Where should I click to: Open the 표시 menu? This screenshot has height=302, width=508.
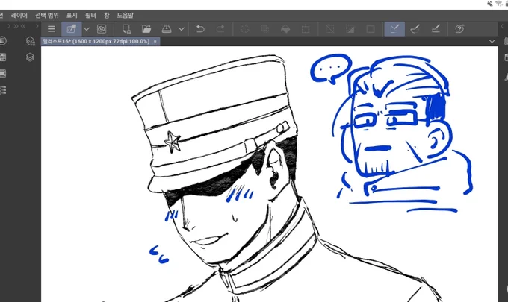72,15
